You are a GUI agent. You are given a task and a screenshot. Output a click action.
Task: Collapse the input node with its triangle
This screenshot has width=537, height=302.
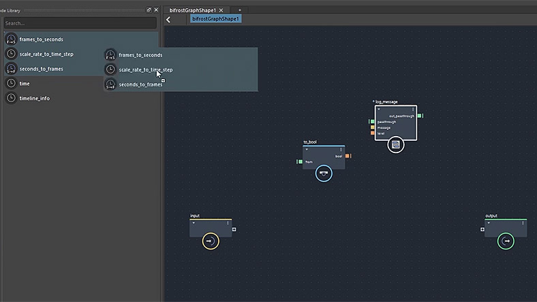pyautogui.click(x=194, y=223)
